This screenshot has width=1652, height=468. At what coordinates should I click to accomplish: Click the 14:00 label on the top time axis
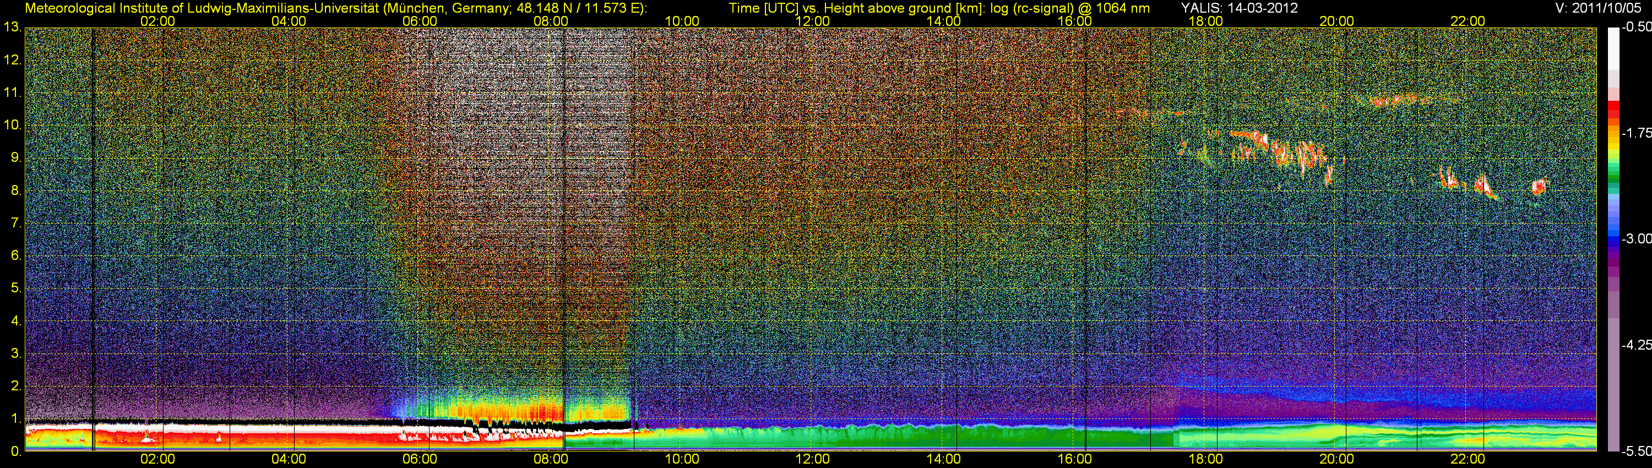tap(944, 21)
